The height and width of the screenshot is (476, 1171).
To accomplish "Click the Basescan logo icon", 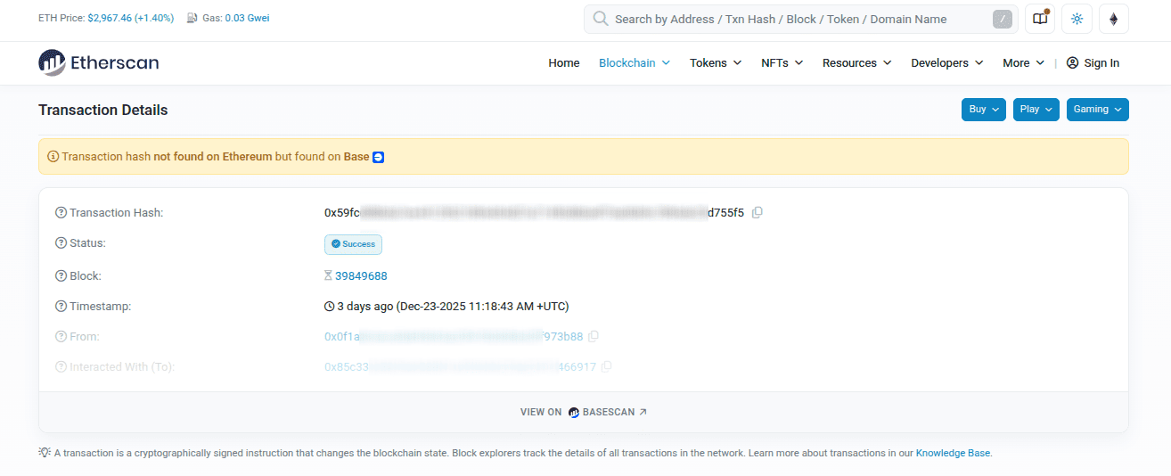I will click(574, 413).
